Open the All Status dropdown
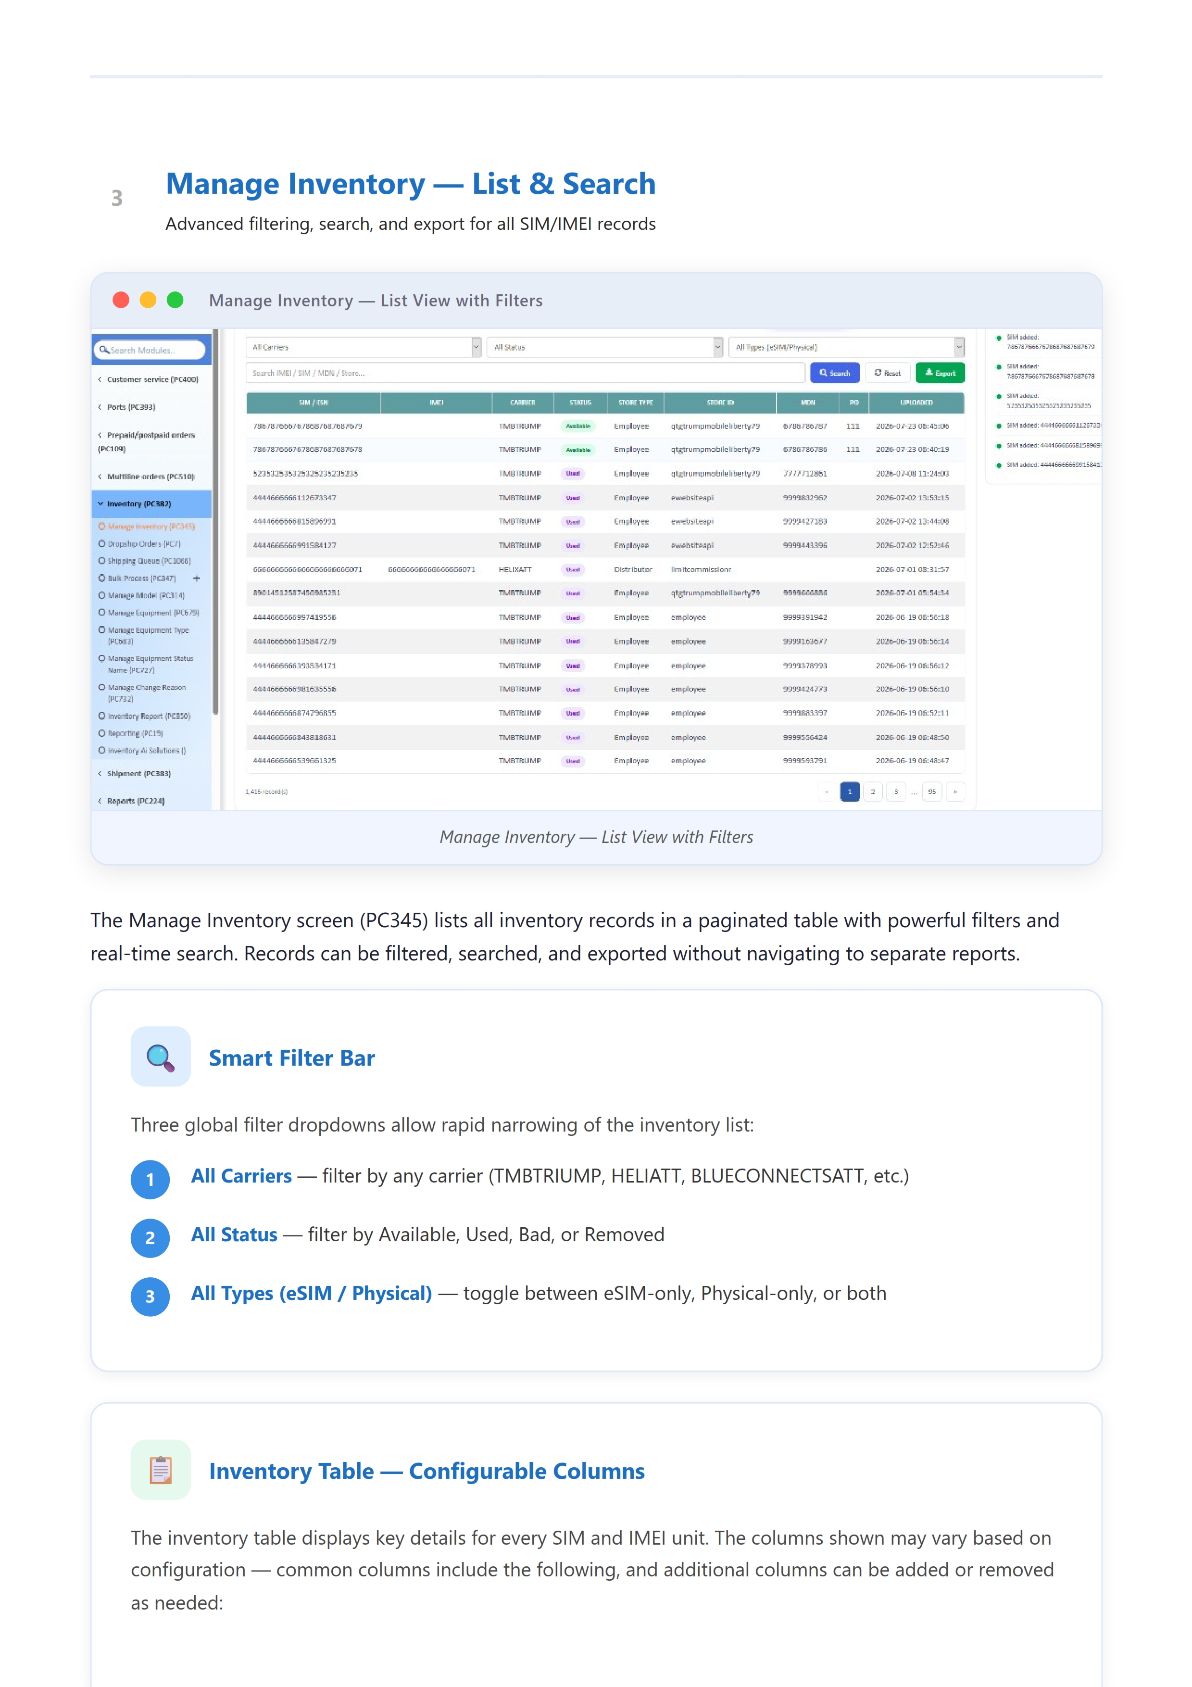Viewport: 1192px width, 1687px height. click(604, 347)
